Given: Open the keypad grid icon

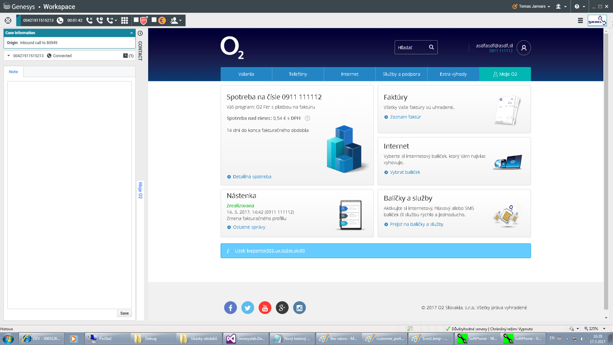Looking at the screenshot, I should point(125,20).
